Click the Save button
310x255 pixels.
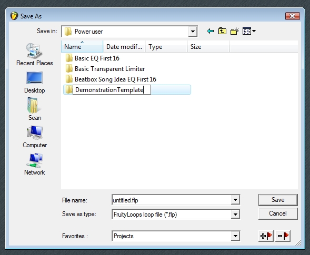(278, 200)
